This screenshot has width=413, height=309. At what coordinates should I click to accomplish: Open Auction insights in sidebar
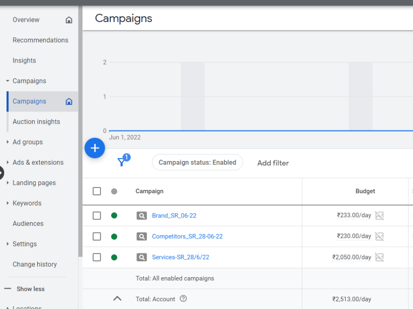tap(36, 122)
